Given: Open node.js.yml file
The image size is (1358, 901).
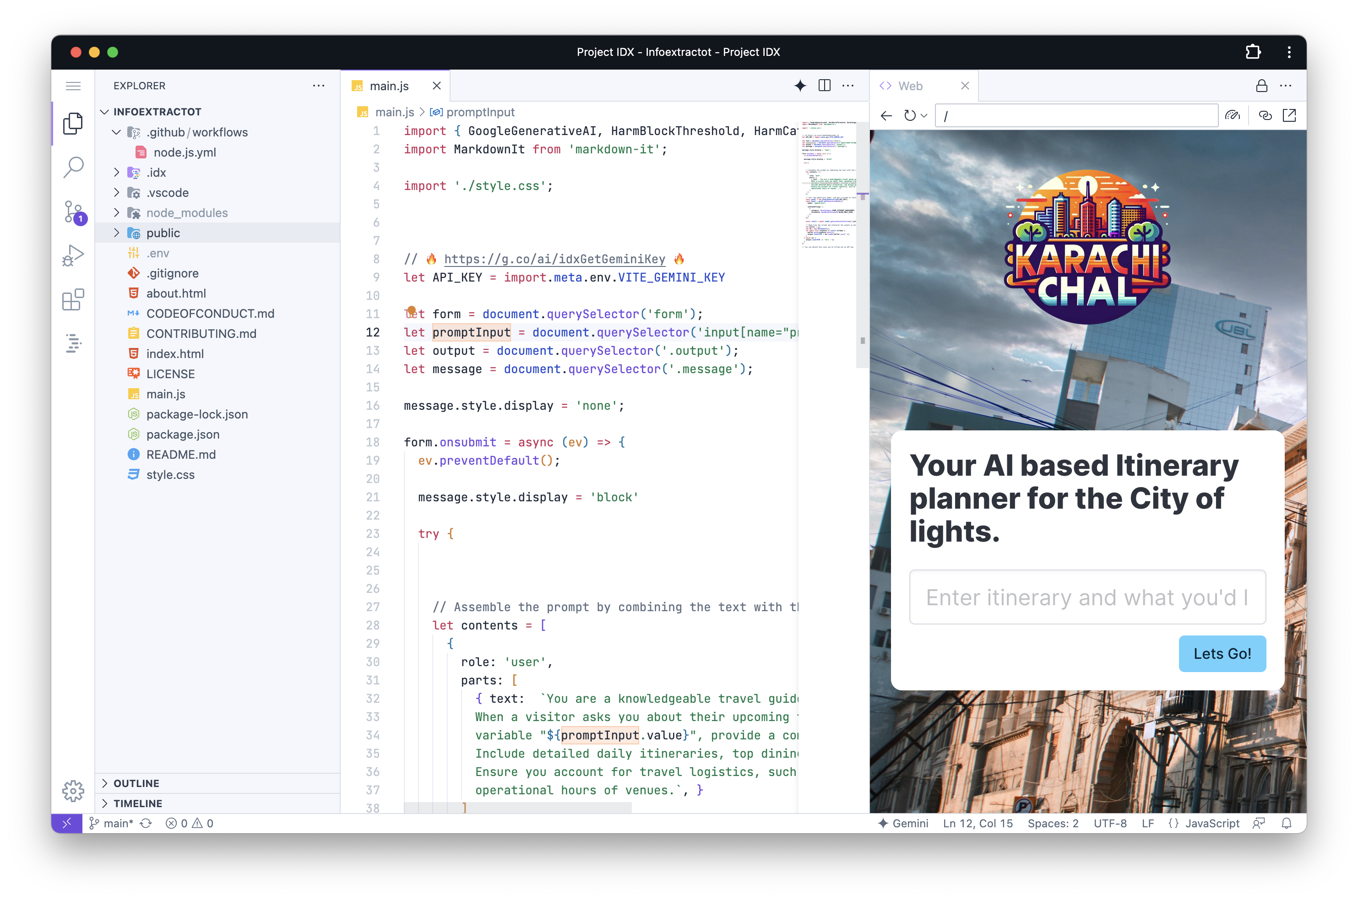Looking at the screenshot, I should tap(185, 152).
